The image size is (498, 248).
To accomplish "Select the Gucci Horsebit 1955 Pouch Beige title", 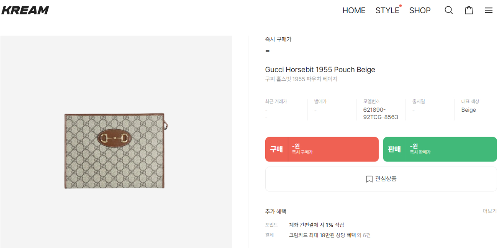I will [320, 70].
